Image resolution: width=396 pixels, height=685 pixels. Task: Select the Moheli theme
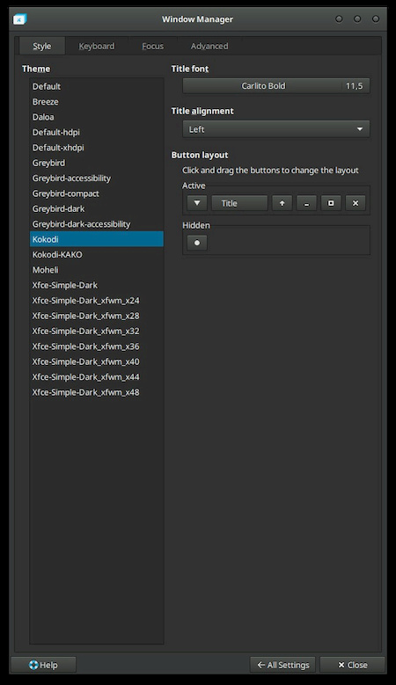click(x=97, y=270)
